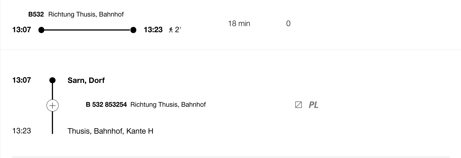The image size is (461, 158).
Task: Click the Sarn, Dorf stop dot
Action: tap(52, 80)
